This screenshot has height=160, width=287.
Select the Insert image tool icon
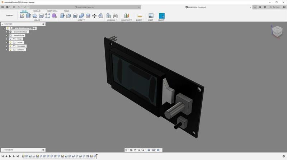pyautogui.click(x=151, y=16)
